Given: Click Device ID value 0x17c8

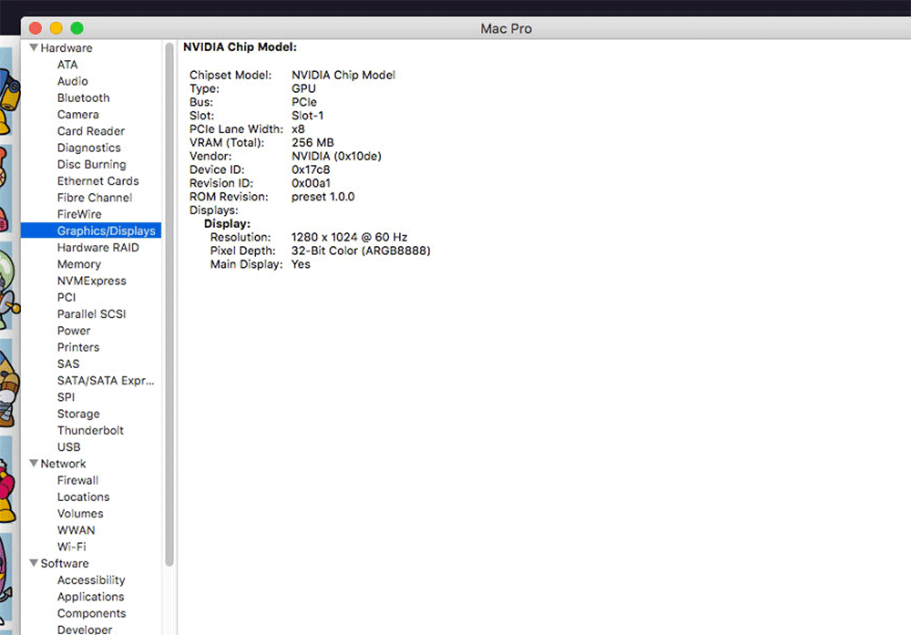Looking at the screenshot, I should tap(311, 169).
